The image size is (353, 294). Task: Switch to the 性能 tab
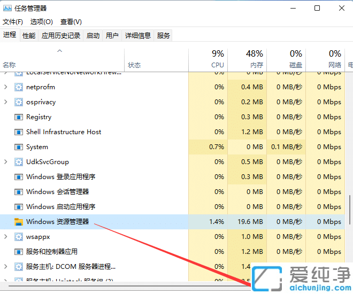[29, 35]
